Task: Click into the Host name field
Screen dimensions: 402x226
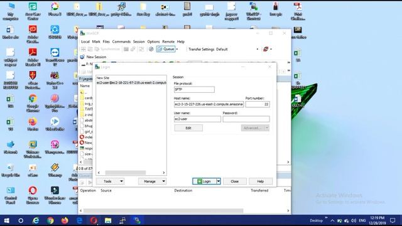Action: point(209,104)
